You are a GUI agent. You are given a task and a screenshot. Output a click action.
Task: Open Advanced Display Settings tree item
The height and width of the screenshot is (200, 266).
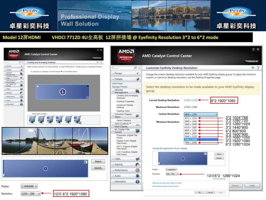click(125, 106)
